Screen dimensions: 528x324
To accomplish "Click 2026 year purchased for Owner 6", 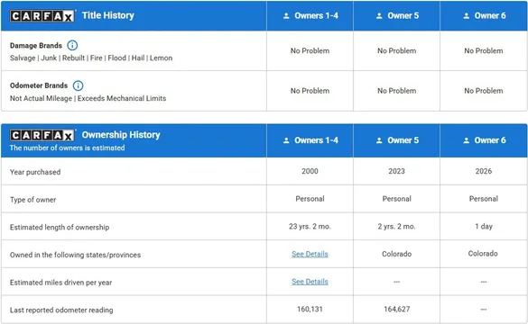I will (x=484, y=171).
